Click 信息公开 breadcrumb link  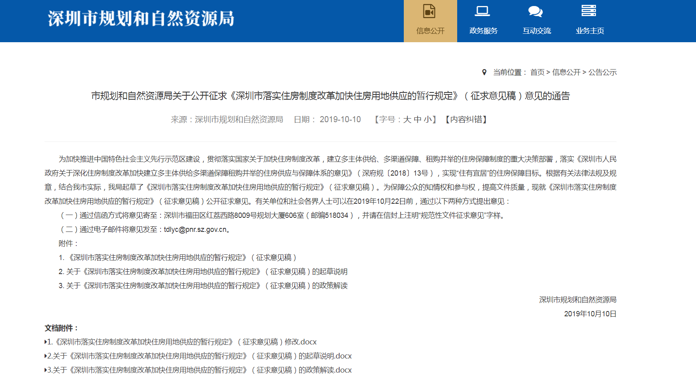pyautogui.click(x=566, y=72)
